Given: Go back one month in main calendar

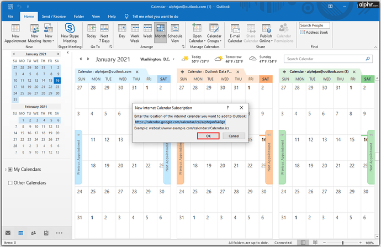Looking at the screenshot, I should 81,59.
